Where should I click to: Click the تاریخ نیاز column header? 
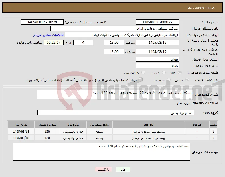tap(21, 125)
